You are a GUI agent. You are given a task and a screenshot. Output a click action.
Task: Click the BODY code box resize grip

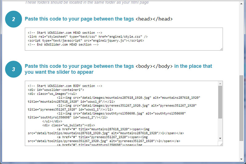[x=221, y=144]
